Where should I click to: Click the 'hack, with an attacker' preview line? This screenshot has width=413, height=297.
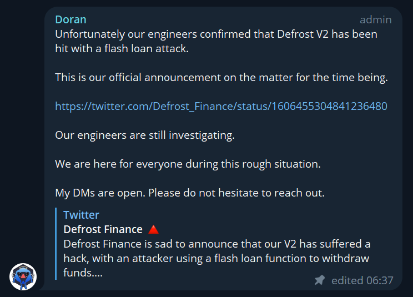(216, 258)
